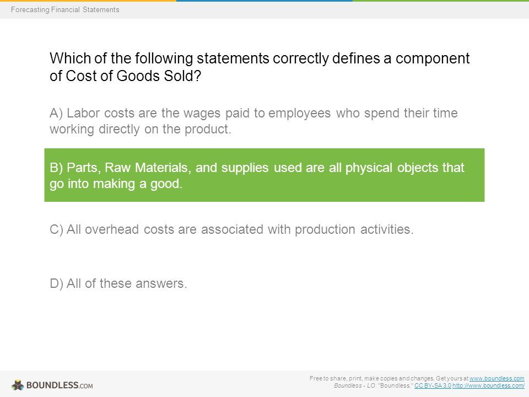Click 'working directly on the product' line
529x397 pixels.
[141, 129]
